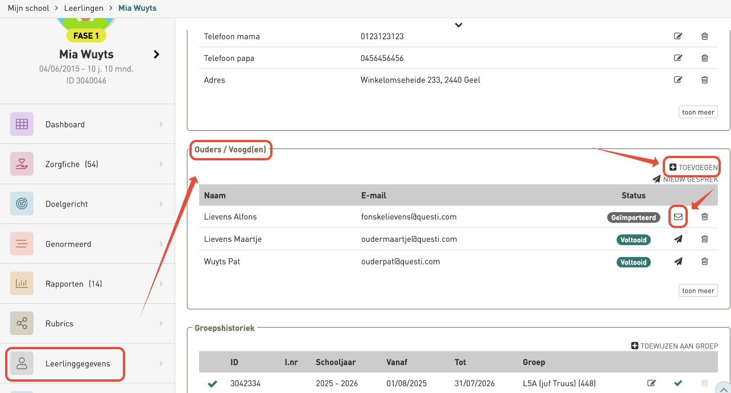Expand the Doelgericht chevron
The width and height of the screenshot is (731, 393).
[161, 204]
